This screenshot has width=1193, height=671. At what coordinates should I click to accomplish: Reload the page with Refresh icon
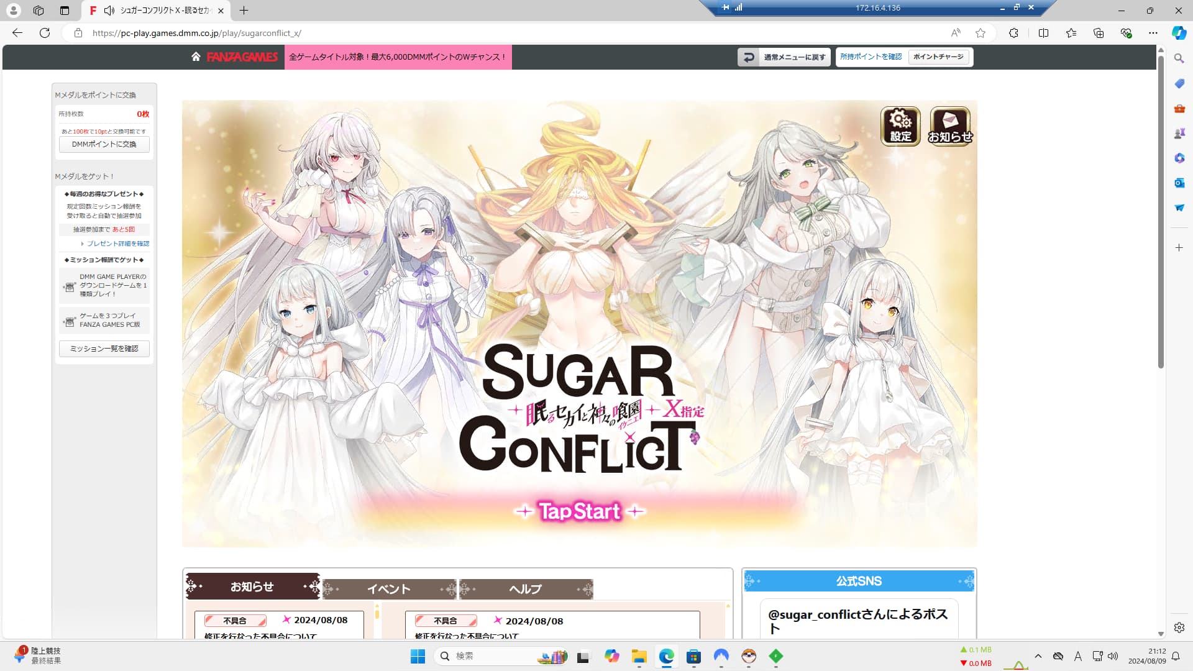coord(45,33)
